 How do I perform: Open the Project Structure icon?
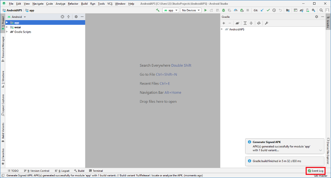tap(288, 10)
